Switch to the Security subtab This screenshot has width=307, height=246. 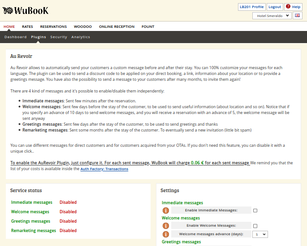[x=59, y=37]
